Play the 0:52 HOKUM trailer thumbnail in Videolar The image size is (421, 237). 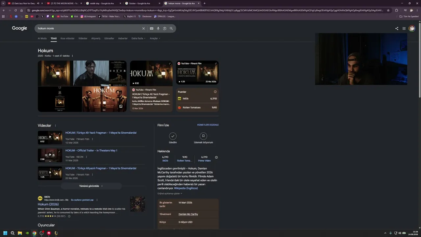click(x=50, y=138)
